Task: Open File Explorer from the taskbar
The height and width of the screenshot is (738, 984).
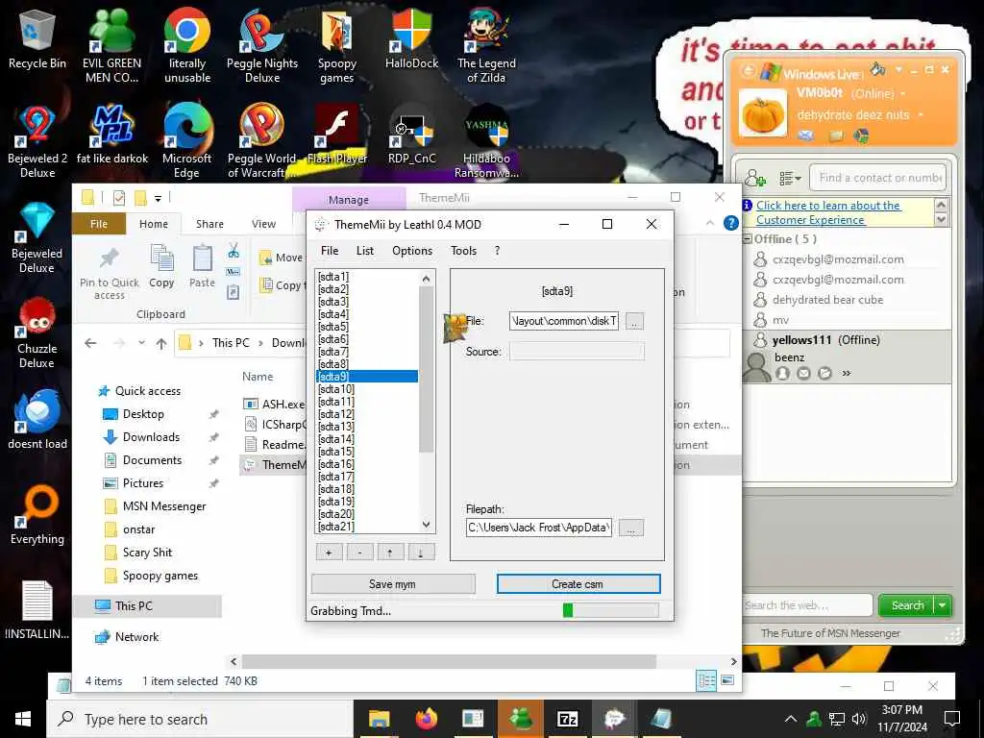Action: [379, 719]
